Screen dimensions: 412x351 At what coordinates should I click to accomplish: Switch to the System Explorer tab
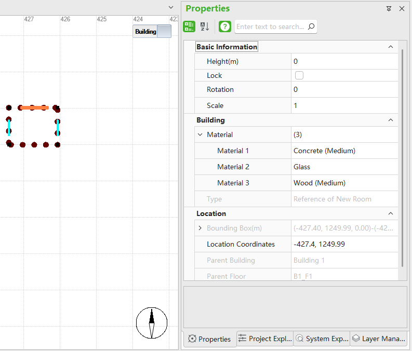tap(322, 339)
